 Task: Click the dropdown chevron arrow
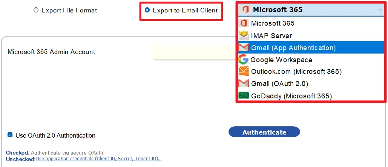pyautogui.click(x=380, y=10)
